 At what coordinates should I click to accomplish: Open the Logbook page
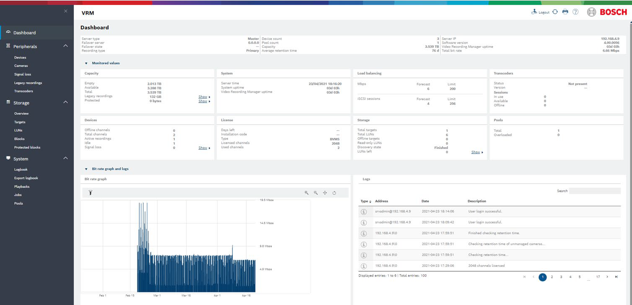(x=21, y=170)
